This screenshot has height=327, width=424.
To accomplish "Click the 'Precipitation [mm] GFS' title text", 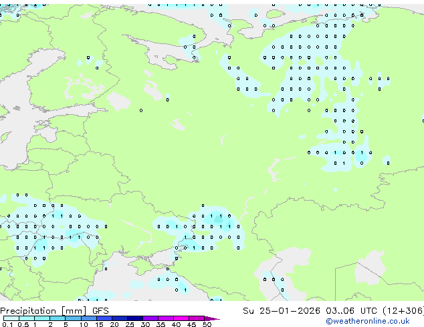I will point(54,311).
